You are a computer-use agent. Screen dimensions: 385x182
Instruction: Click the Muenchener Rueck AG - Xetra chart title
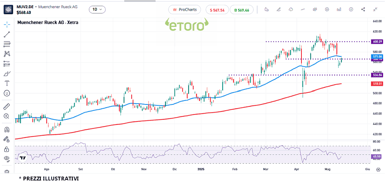tap(48, 23)
